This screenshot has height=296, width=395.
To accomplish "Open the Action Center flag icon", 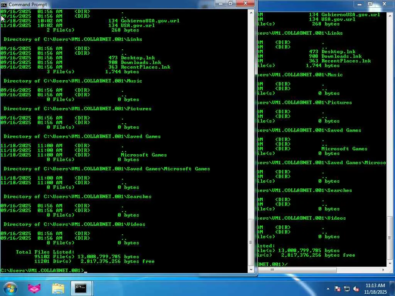I will [337, 289].
